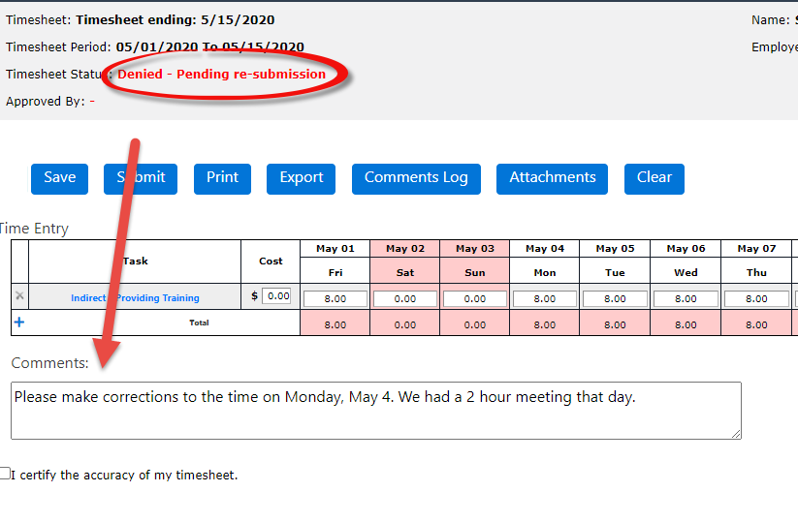The width and height of the screenshot is (798, 523).
Task: Clear the timesheet entries
Action: tap(654, 179)
